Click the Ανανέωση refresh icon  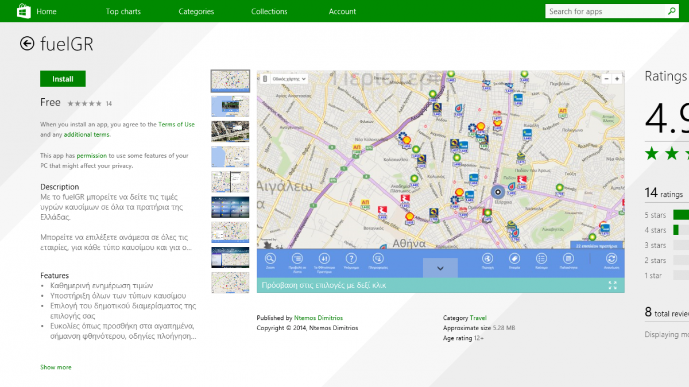coord(611,258)
